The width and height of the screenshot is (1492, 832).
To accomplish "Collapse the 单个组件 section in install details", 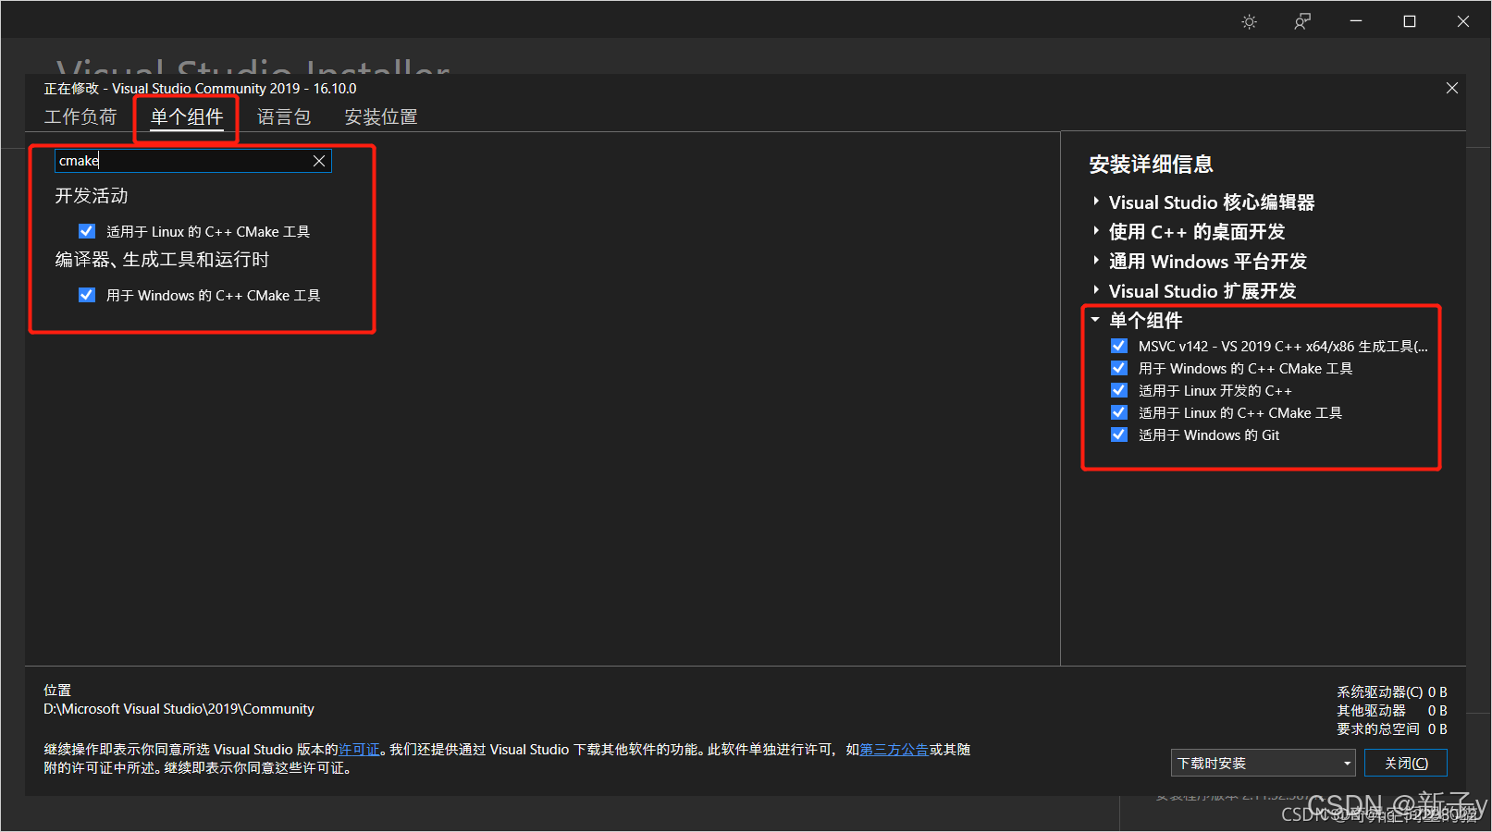I will point(1095,320).
